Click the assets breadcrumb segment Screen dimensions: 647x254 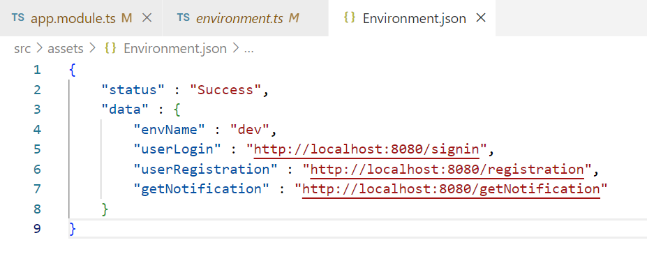coord(66,49)
